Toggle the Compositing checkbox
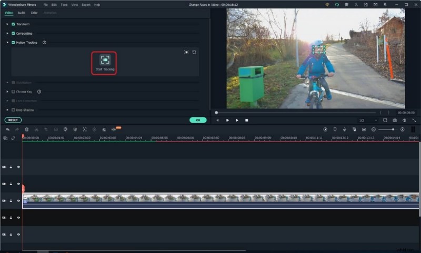 (13, 33)
